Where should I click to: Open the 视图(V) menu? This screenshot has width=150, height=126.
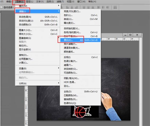coord(70,1)
